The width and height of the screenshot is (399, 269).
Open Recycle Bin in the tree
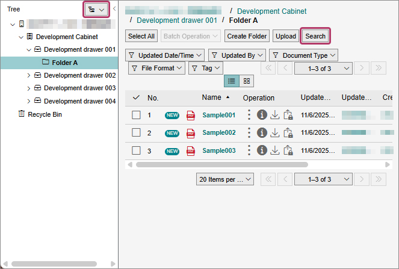pyautogui.click(x=45, y=114)
